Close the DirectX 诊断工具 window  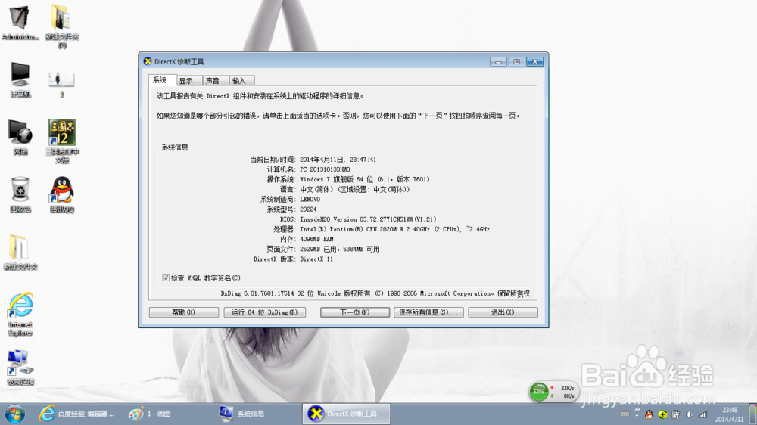tap(535, 62)
